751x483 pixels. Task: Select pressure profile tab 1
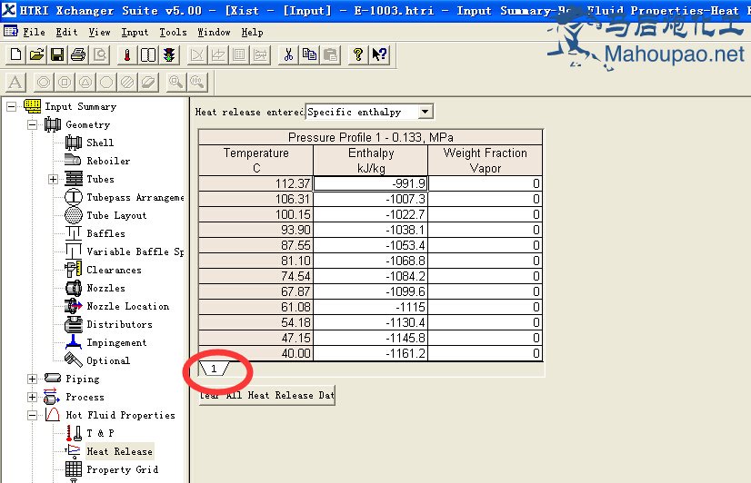[x=214, y=369]
